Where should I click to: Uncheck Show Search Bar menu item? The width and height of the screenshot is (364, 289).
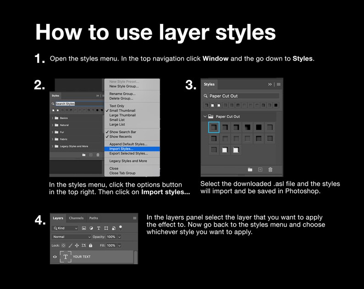pyautogui.click(x=123, y=132)
